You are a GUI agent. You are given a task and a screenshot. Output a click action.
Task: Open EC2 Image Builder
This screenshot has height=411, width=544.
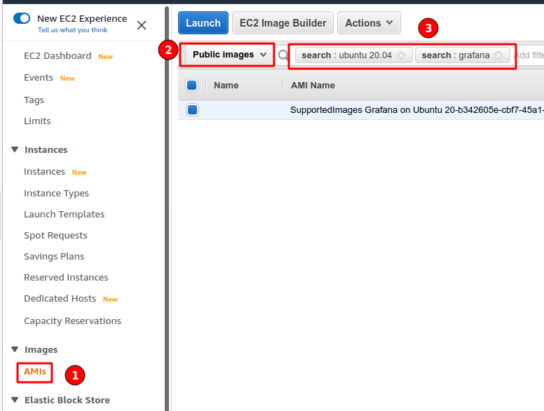[x=283, y=23]
